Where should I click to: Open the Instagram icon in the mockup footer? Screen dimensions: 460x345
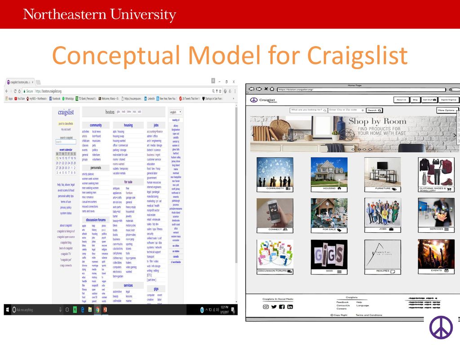[266, 306]
